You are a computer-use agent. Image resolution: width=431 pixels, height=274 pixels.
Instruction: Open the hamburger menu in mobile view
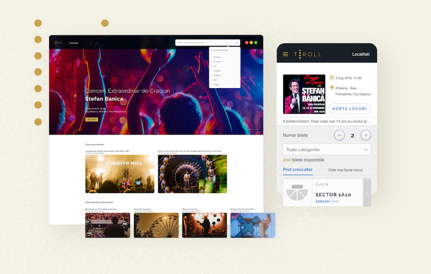click(x=285, y=54)
